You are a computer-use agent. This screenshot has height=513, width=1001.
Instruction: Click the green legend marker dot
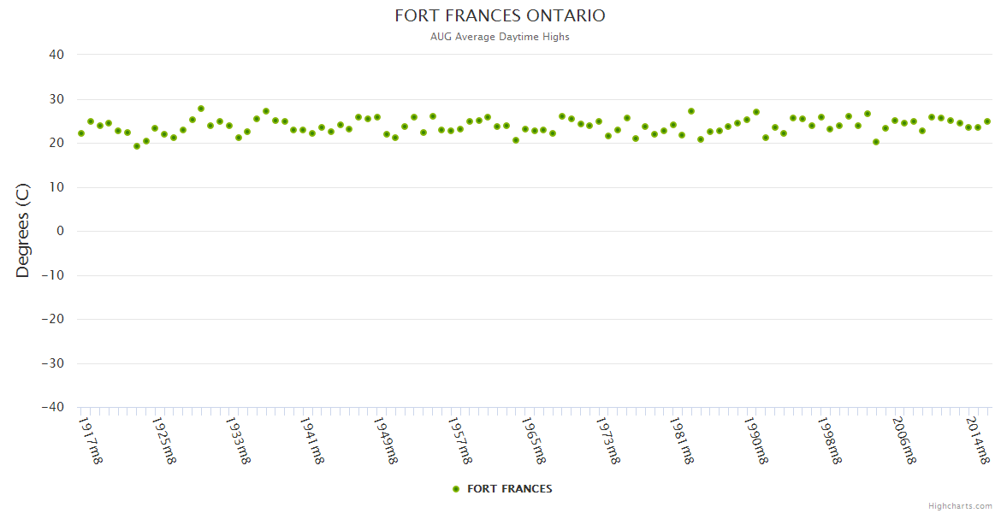(456, 489)
